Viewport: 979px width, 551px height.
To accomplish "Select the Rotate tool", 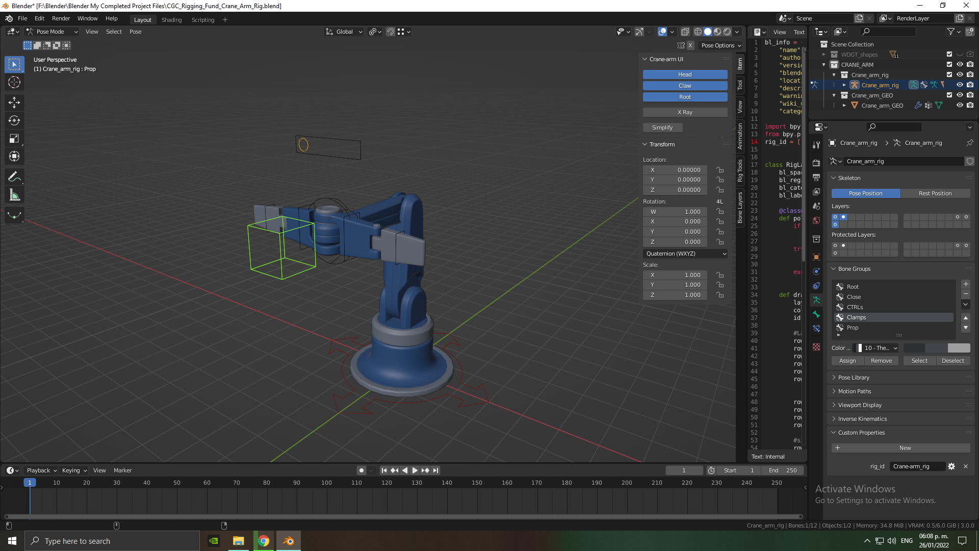I will click(x=14, y=120).
